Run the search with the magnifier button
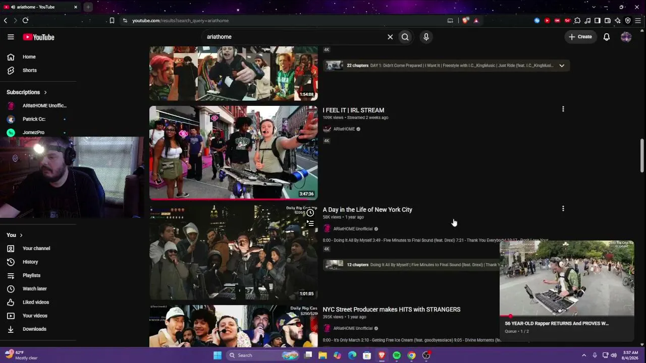 (x=405, y=37)
